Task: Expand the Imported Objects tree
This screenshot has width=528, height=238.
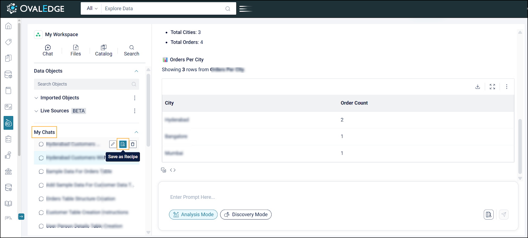Action: 36,98
